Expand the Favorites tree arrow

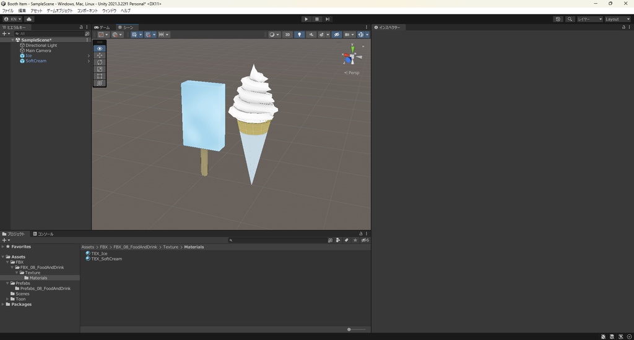coord(3,246)
